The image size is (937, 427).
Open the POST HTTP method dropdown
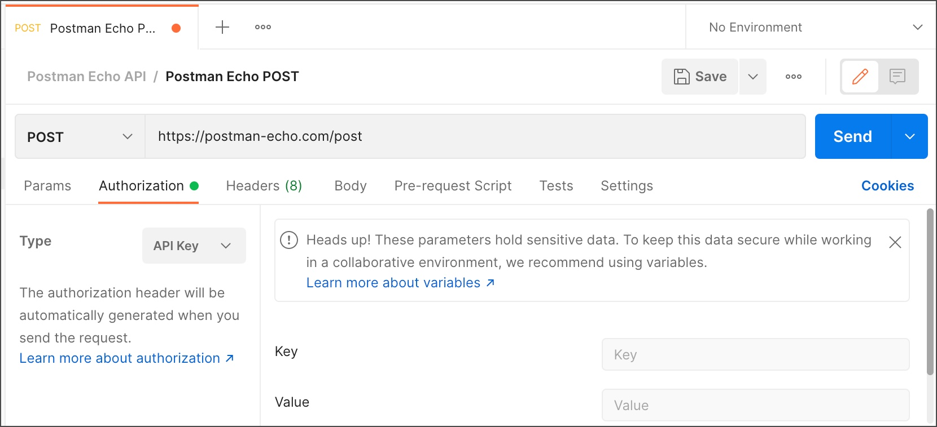click(x=80, y=137)
